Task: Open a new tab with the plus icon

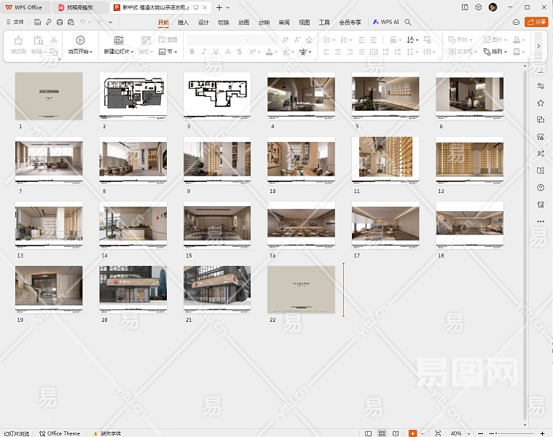Action: click(x=219, y=7)
